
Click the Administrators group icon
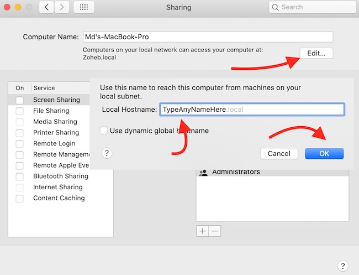(x=203, y=172)
